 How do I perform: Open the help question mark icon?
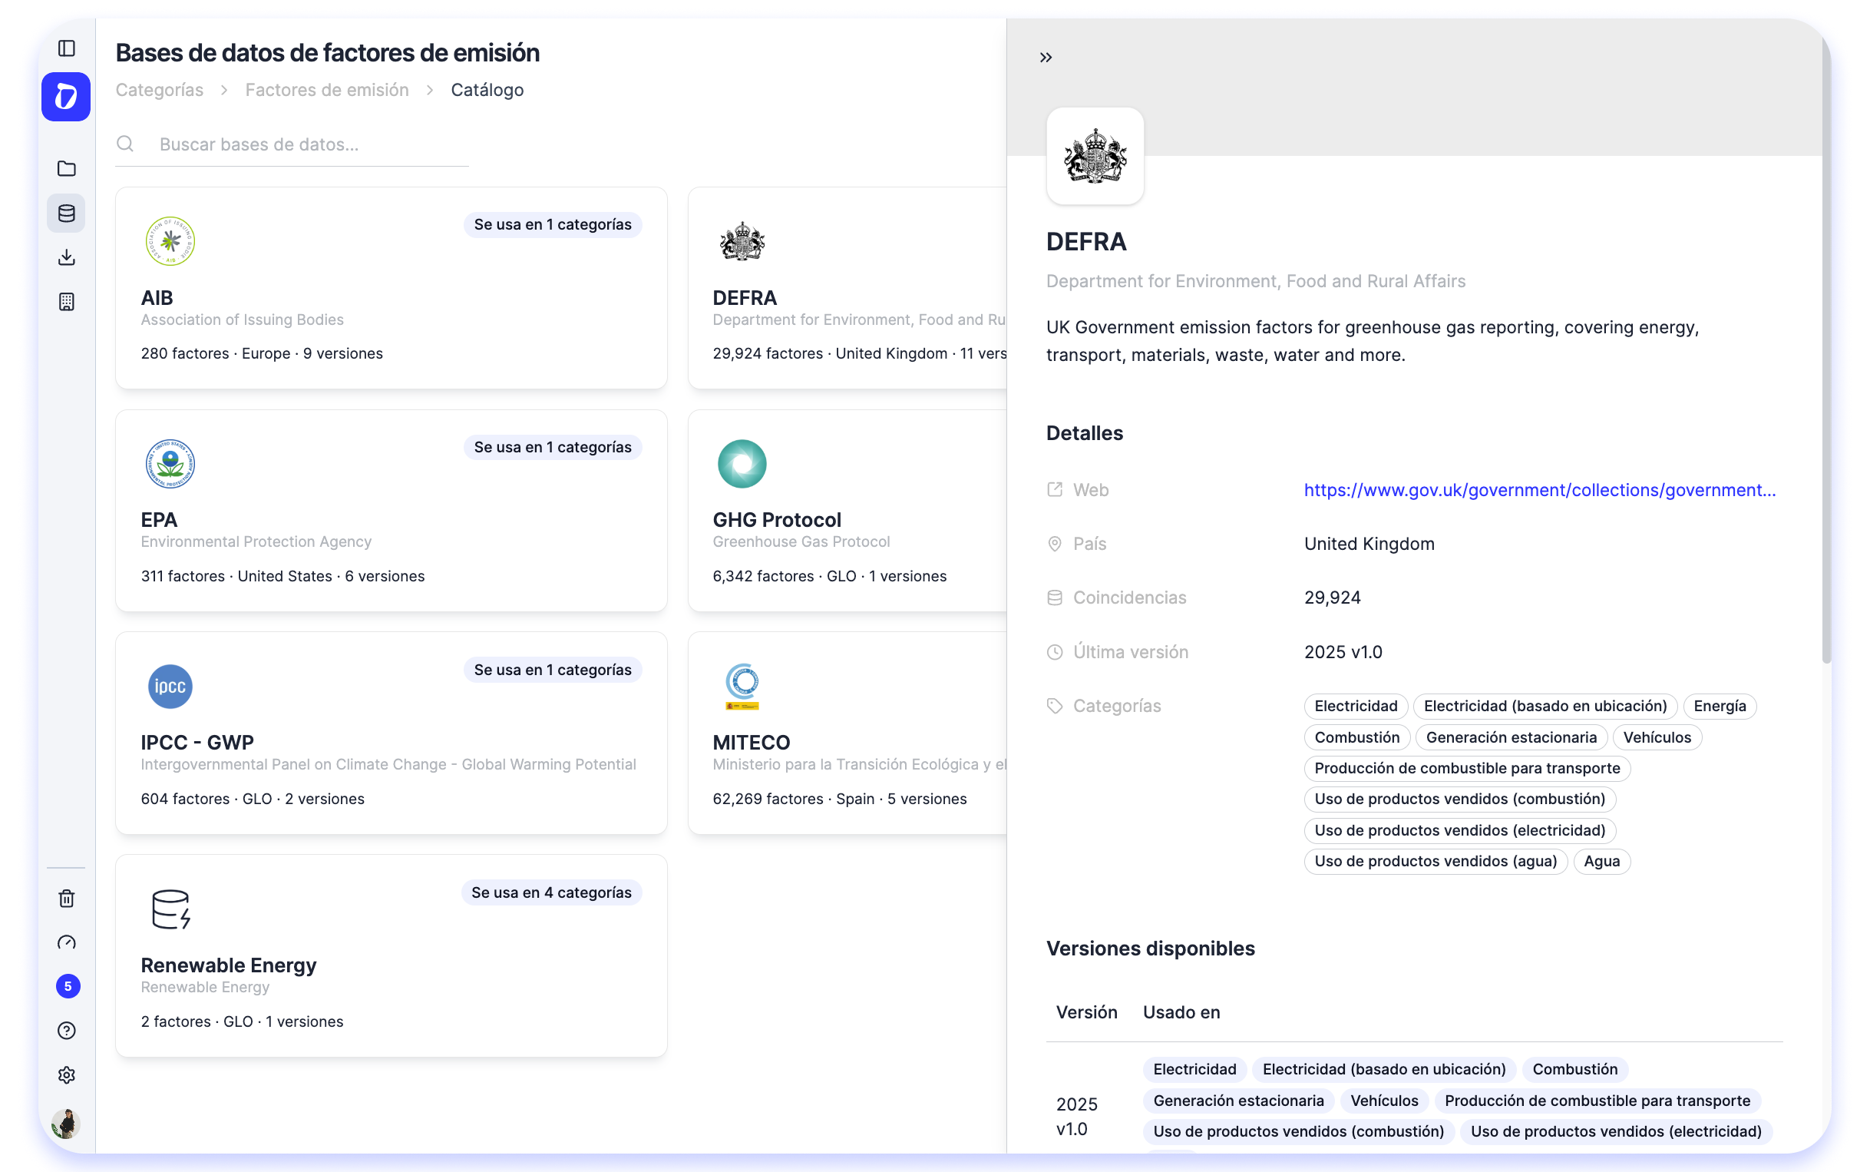(67, 1031)
